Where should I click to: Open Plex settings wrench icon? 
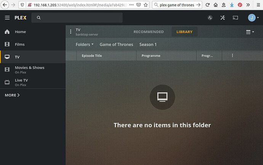(223, 18)
